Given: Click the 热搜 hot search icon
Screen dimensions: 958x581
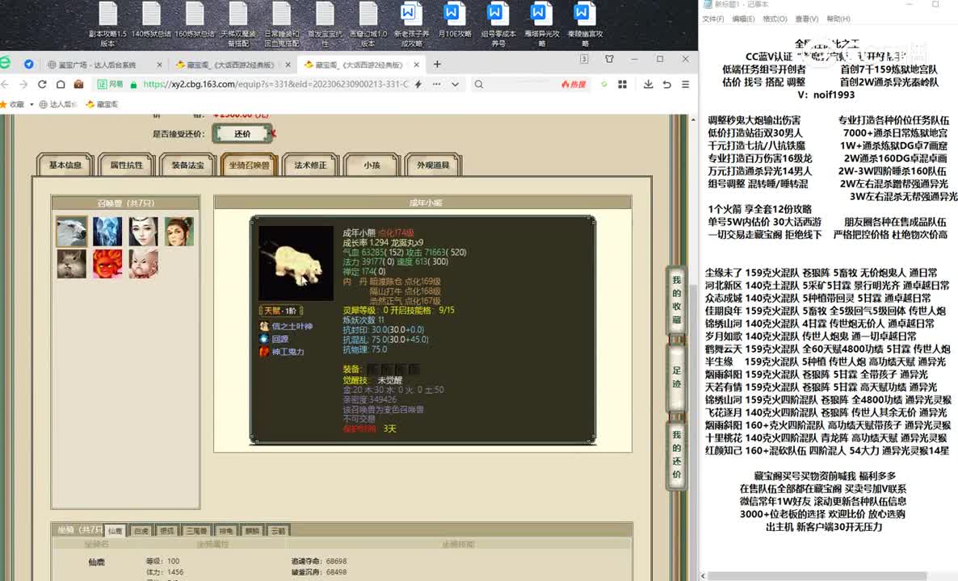Looking at the screenshot, I should [574, 84].
